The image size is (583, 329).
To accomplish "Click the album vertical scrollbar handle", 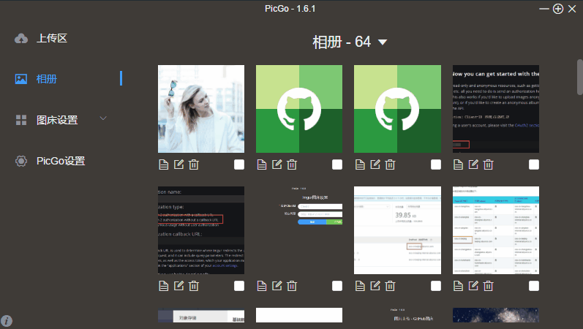I will click(579, 77).
